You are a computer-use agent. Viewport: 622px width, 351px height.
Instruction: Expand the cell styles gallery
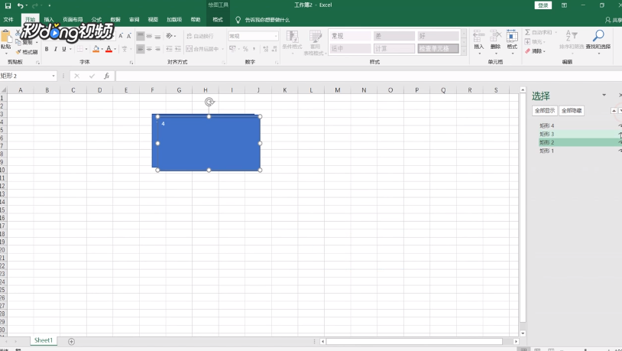[x=464, y=52]
